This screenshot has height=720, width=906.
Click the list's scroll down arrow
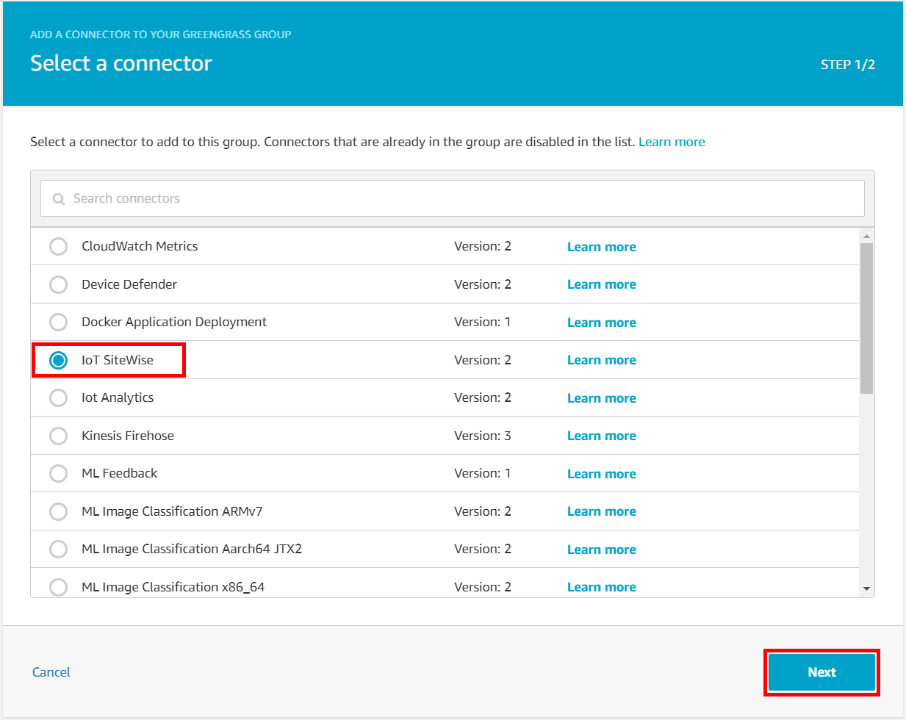click(x=866, y=588)
